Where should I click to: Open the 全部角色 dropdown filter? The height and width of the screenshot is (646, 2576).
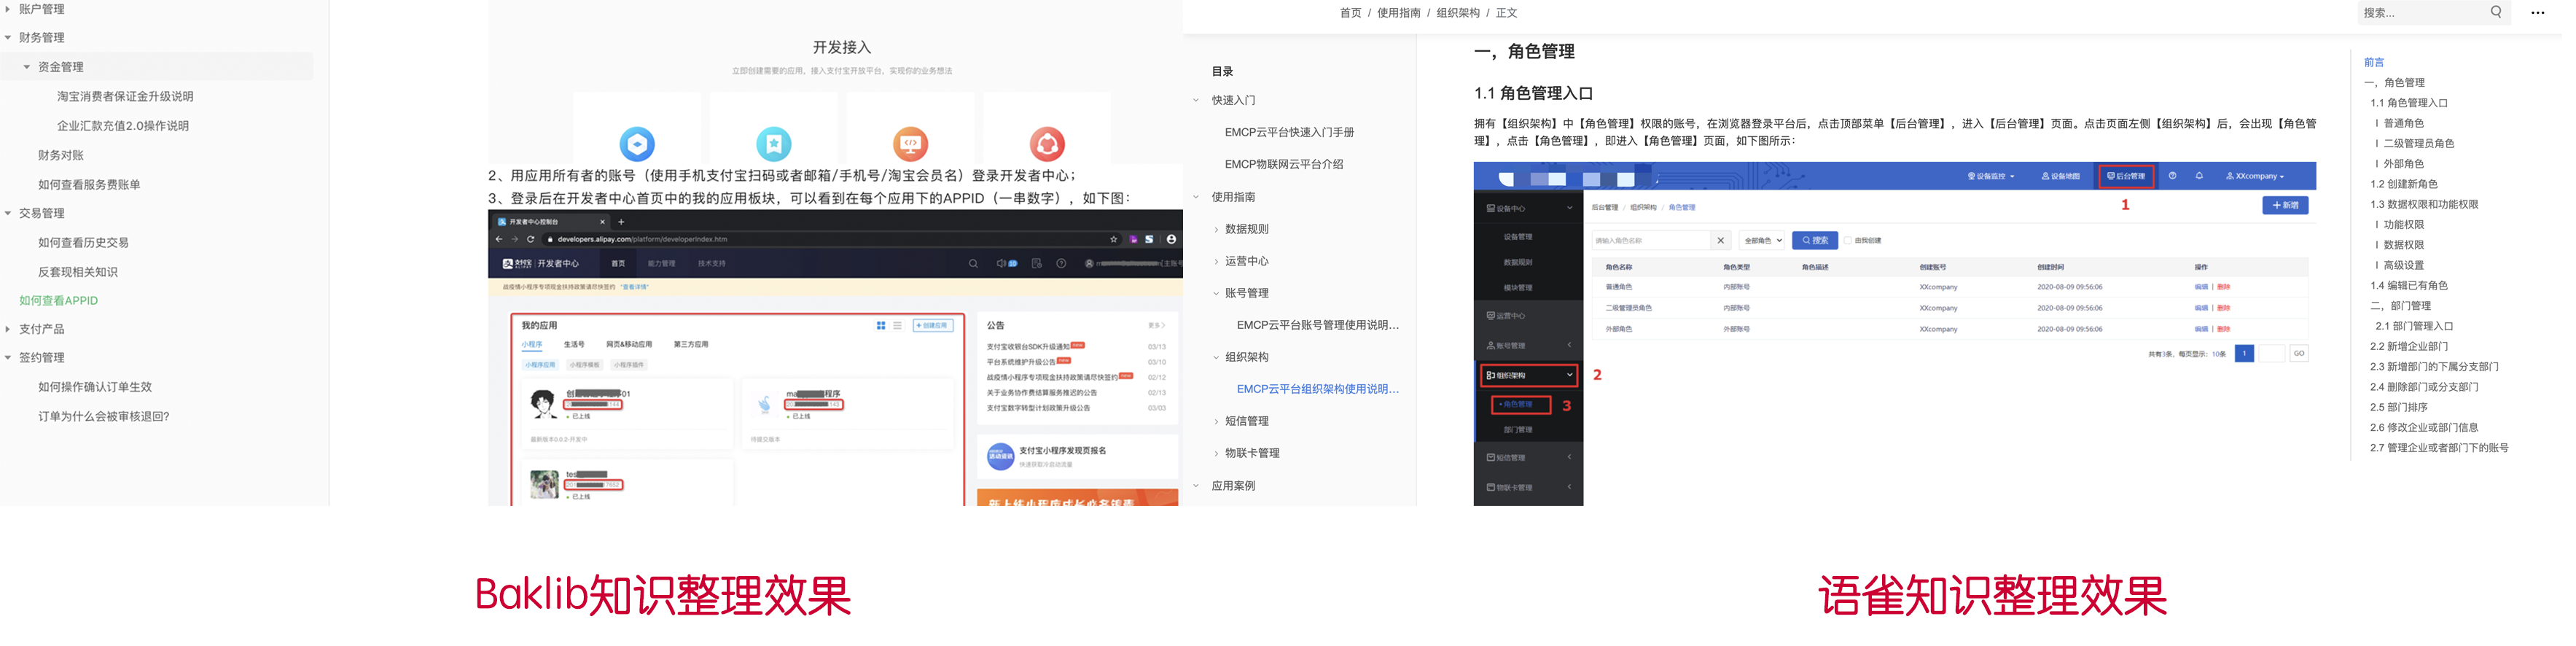1762,241
